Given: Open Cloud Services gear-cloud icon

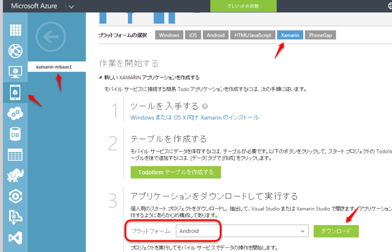Looking at the screenshot, I should [x=15, y=113].
